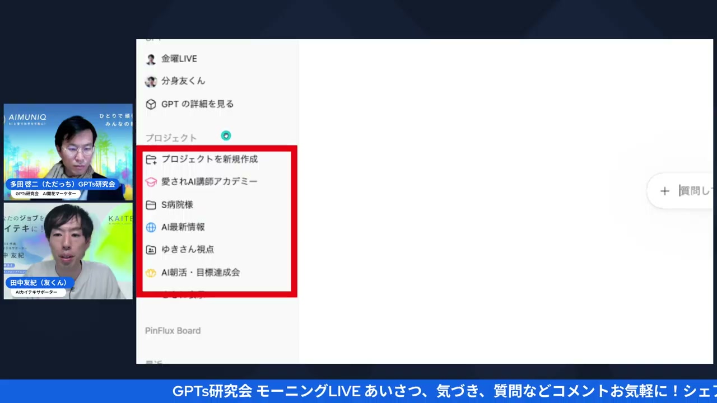Select the S病院様 project
Image resolution: width=717 pixels, height=403 pixels.
[x=177, y=204]
